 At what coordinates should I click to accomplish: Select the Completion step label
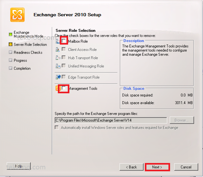click(x=22, y=68)
